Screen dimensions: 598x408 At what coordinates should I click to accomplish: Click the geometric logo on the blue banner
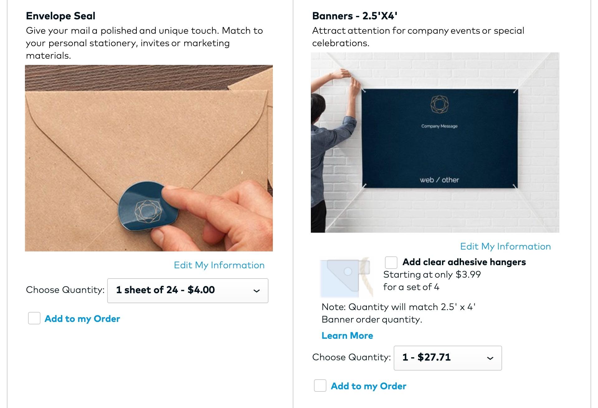tap(439, 104)
